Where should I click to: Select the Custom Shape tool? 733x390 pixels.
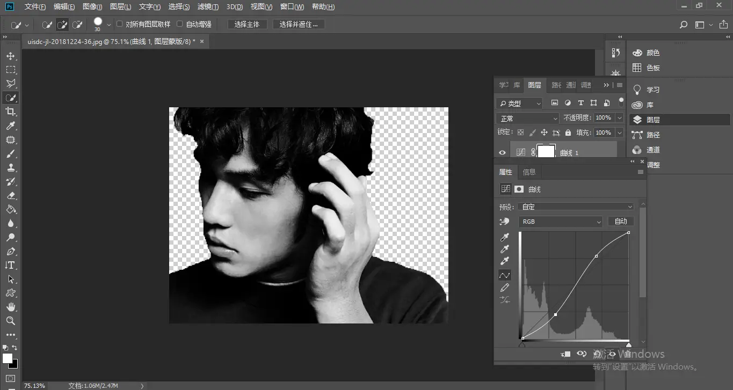point(11,293)
